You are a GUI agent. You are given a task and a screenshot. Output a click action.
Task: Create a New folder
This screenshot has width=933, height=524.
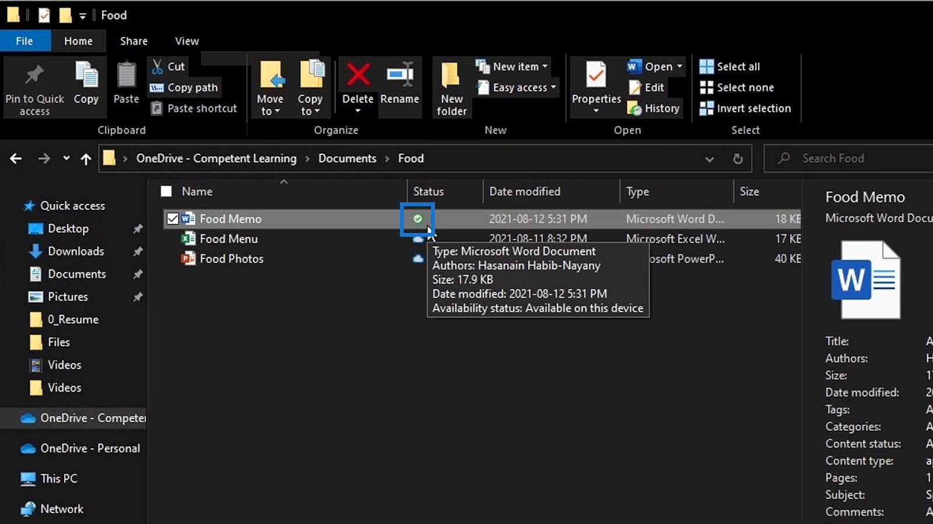(x=452, y=89)
